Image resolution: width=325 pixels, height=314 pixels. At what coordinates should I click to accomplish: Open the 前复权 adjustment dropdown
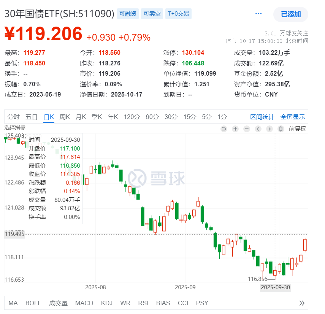click(x=297, y=129)
